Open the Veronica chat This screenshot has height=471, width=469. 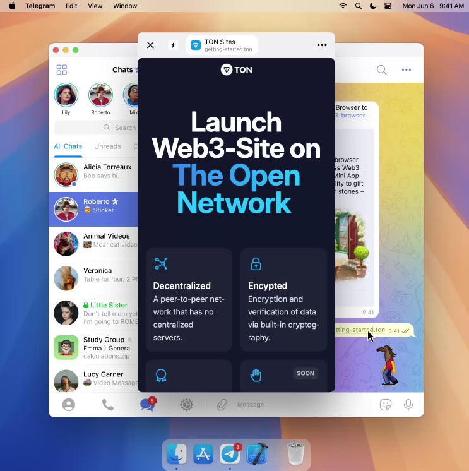pyautogui.click(x=93, y=278)
